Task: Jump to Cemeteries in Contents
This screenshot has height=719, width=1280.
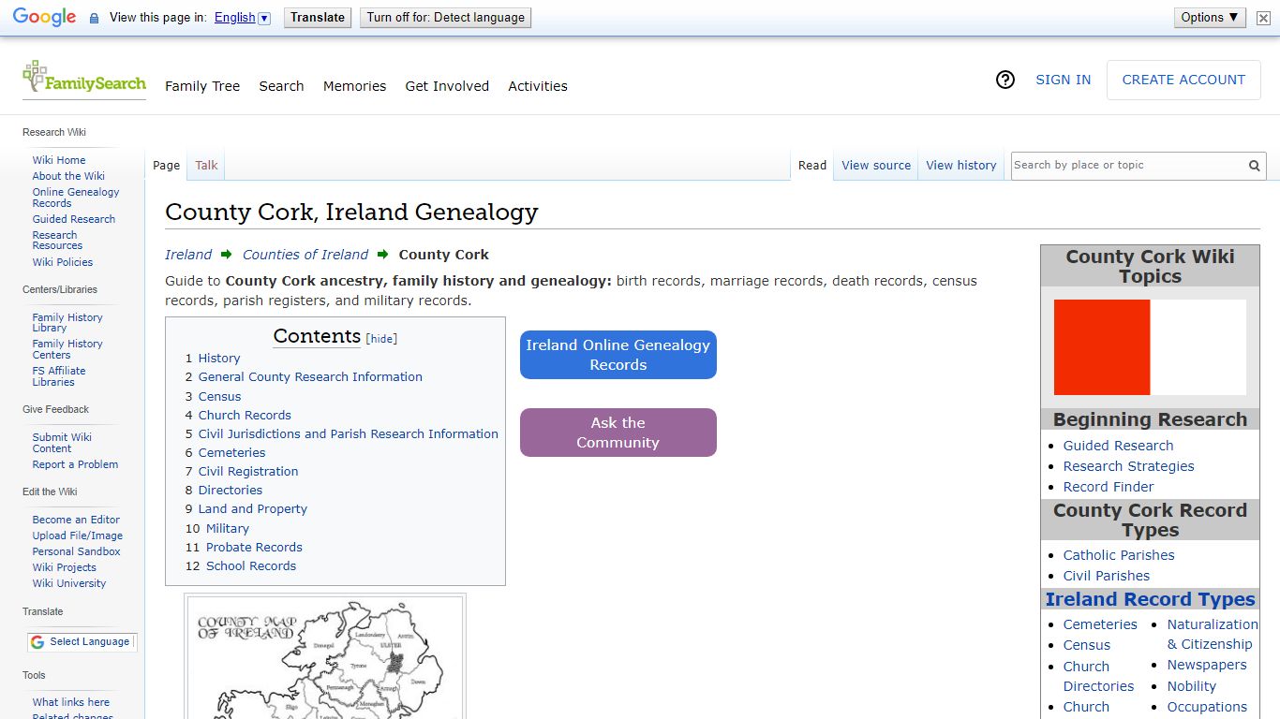Action: [x=231, y=453]
